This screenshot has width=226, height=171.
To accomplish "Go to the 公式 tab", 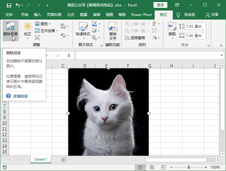I will click(x=71, y=14).
